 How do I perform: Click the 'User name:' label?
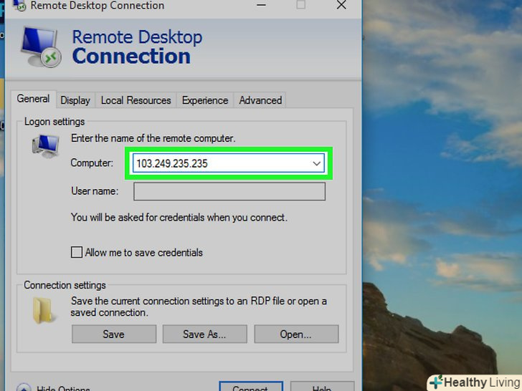click(95, 191)
